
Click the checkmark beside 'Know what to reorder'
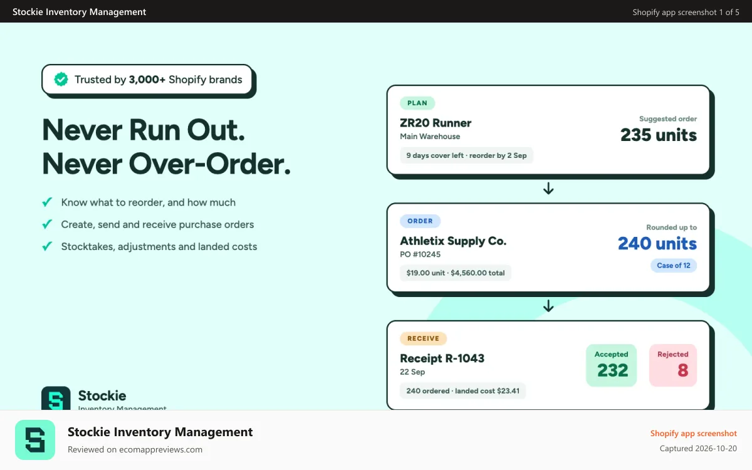pyautogui.click(x=47, y=202)
